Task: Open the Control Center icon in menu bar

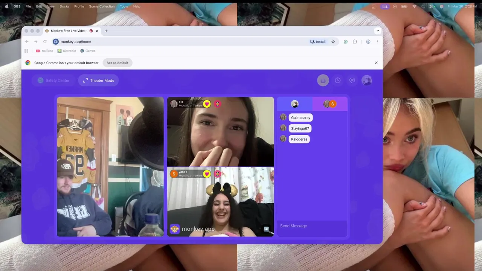Action: pos(432,6)
